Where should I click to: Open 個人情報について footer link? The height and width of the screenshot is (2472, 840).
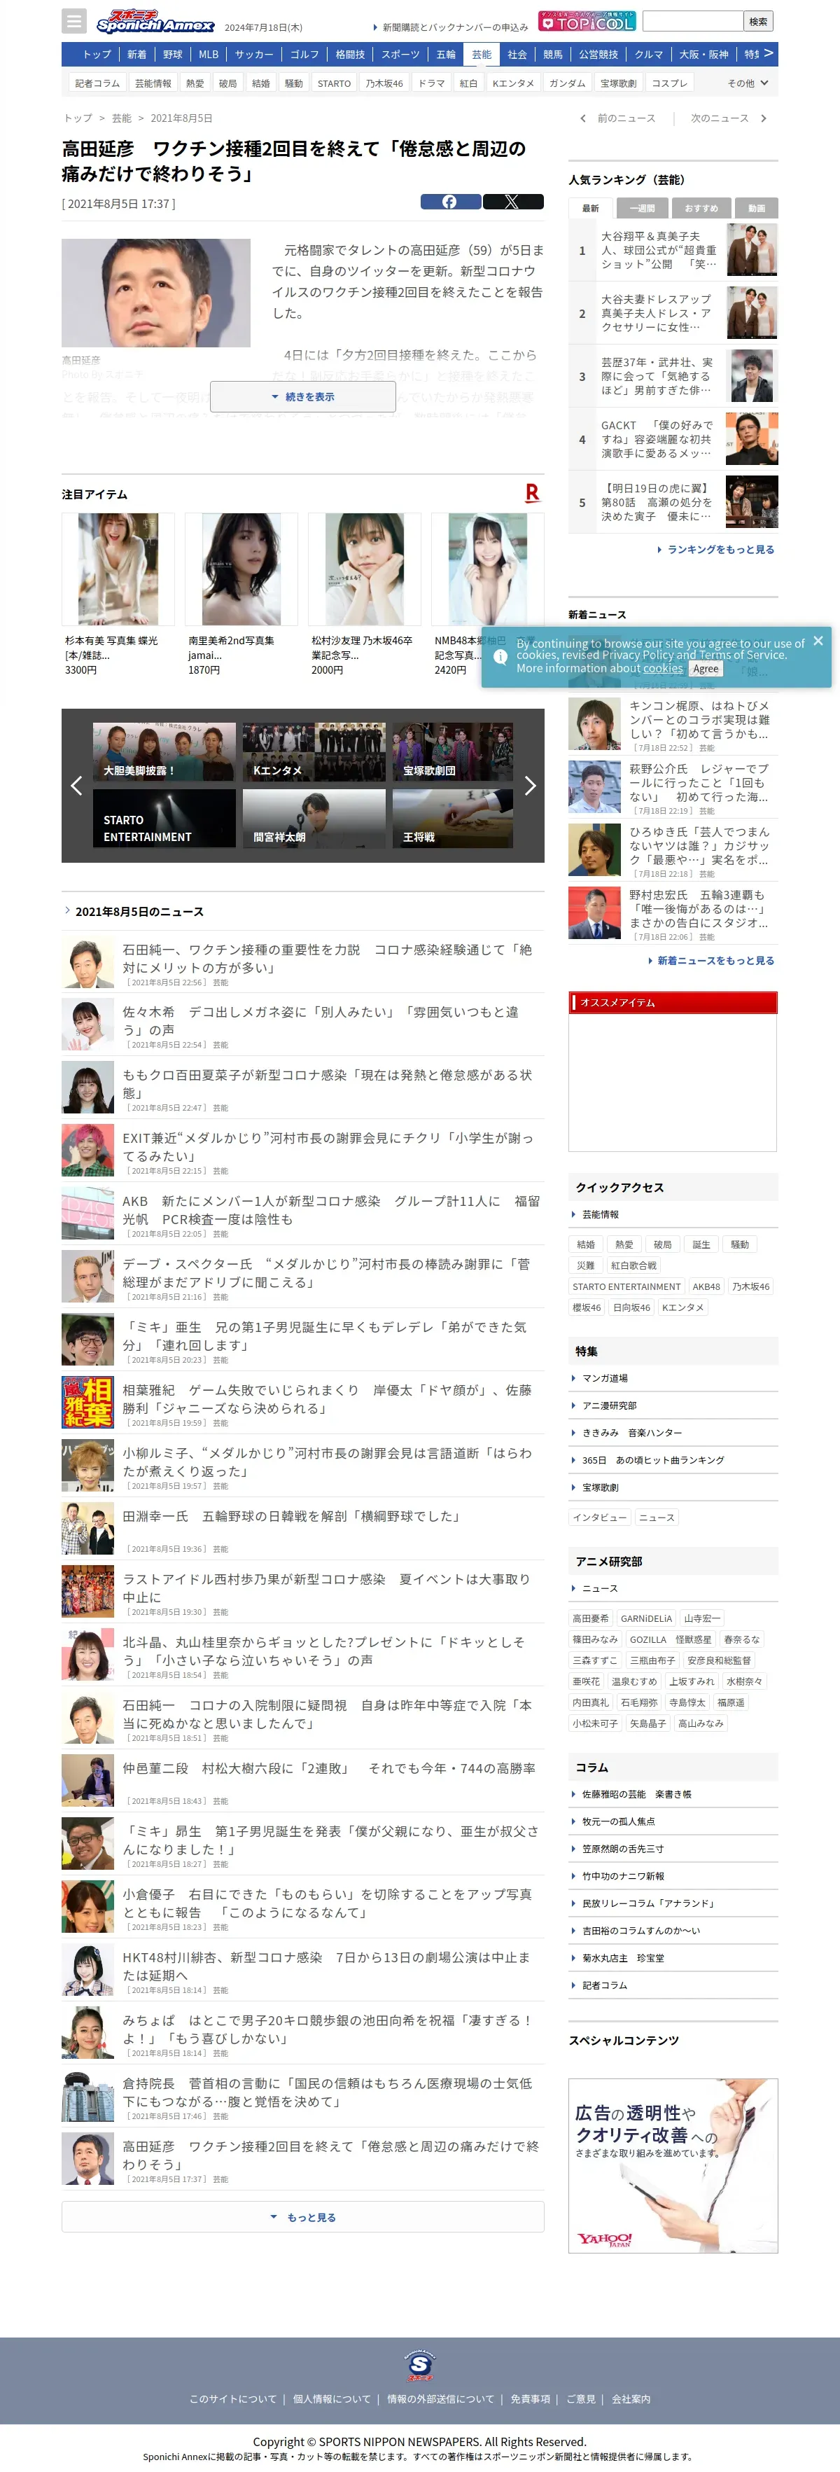pos(332,2399)
